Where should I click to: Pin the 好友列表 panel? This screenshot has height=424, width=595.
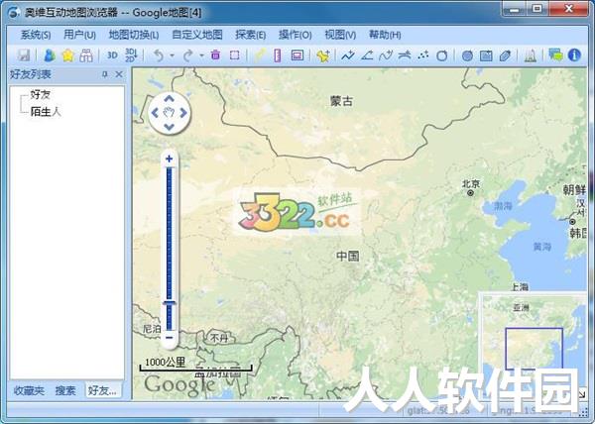(x=105, y=74)
